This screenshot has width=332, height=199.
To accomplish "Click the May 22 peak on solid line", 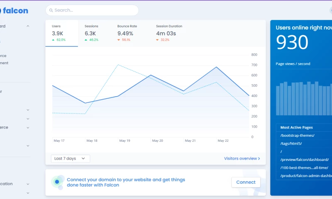I will (217, 67).
